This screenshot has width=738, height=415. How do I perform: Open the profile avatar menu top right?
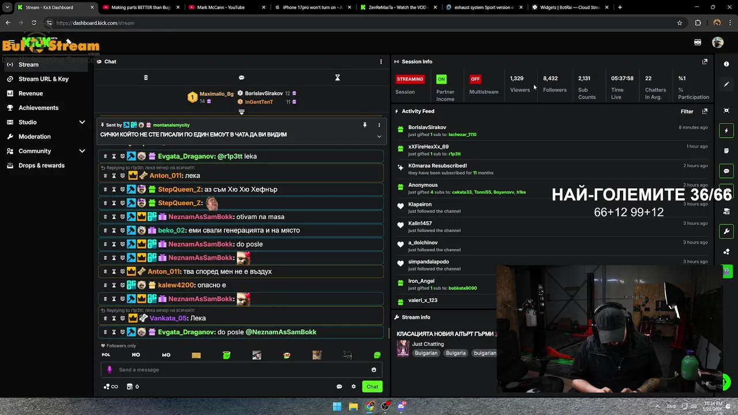tap(718, 42)
